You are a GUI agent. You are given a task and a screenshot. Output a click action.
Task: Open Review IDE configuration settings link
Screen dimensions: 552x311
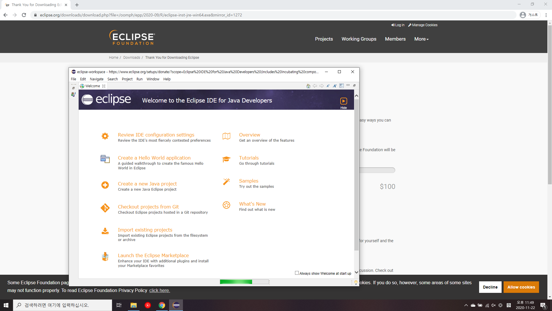(156, 135)
